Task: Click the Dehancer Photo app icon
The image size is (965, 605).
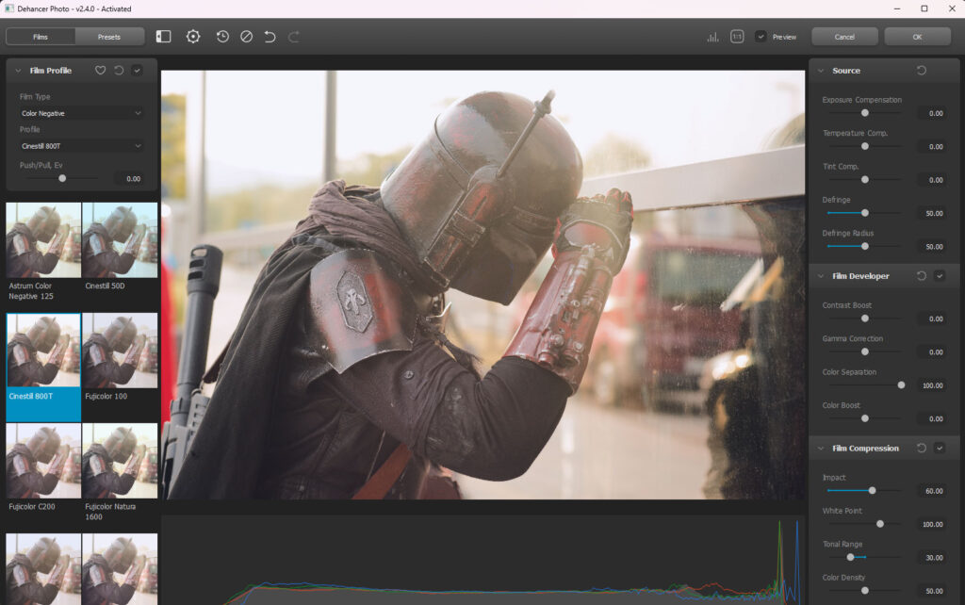Action: (x=9, y=8)
